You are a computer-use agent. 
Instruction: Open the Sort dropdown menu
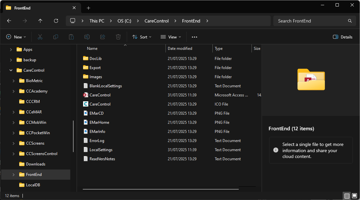[142, 37]
